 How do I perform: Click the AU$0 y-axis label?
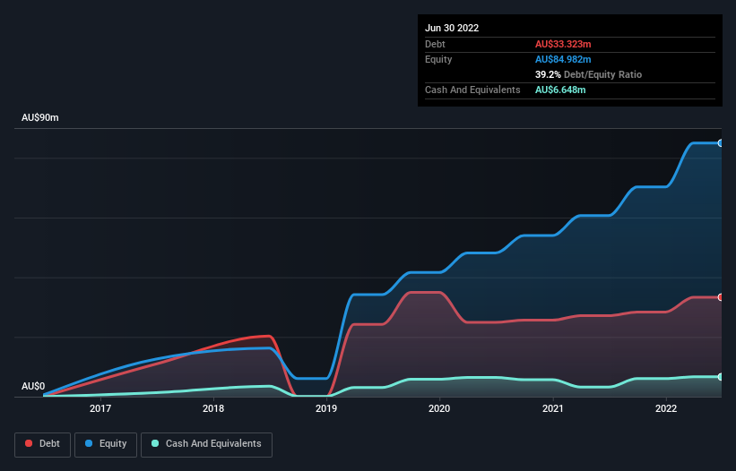33,386
